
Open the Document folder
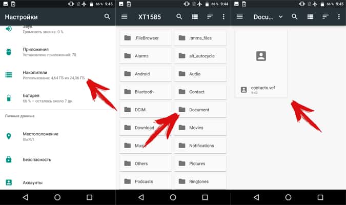point(200,110)
